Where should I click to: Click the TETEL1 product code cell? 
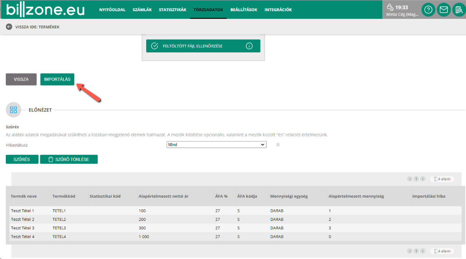[x=59, y=211]
